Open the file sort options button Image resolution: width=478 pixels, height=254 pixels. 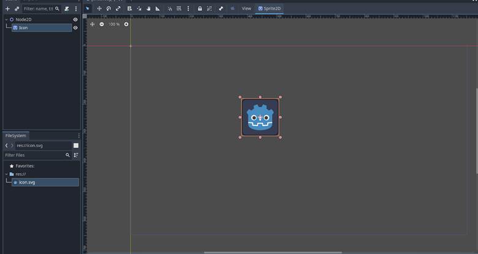tap(76, 155)
